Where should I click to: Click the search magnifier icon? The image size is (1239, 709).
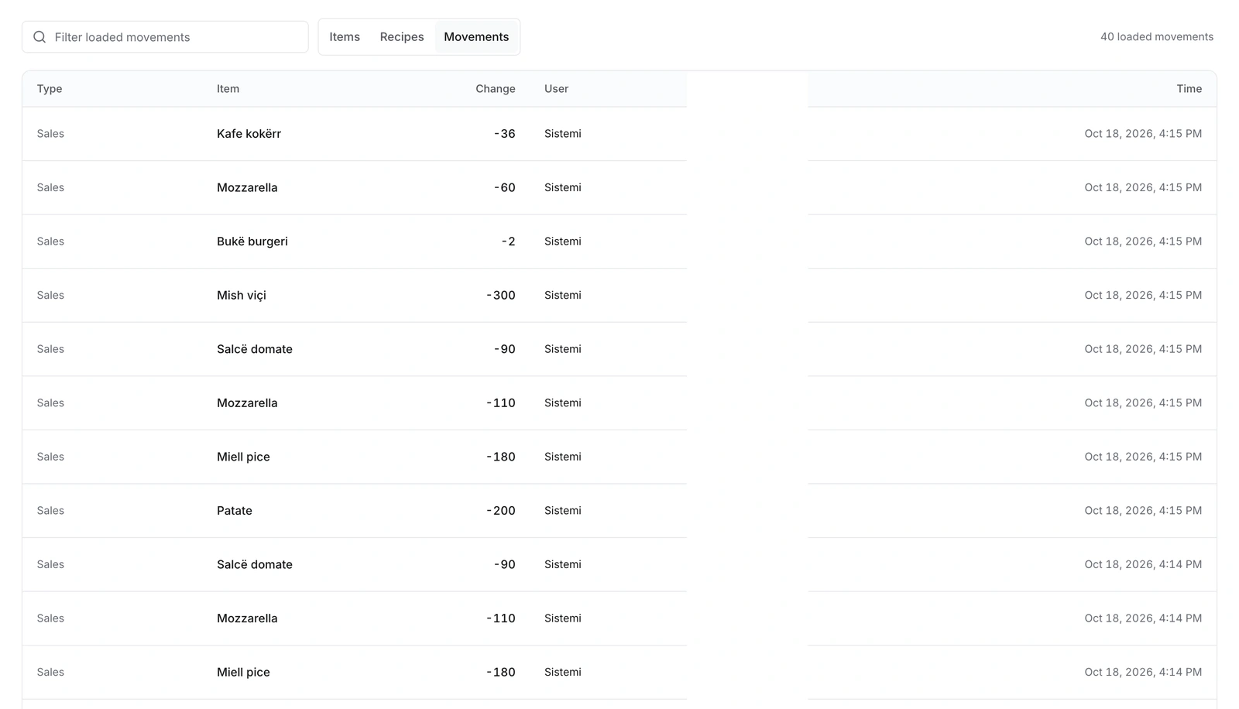point(39,37)
